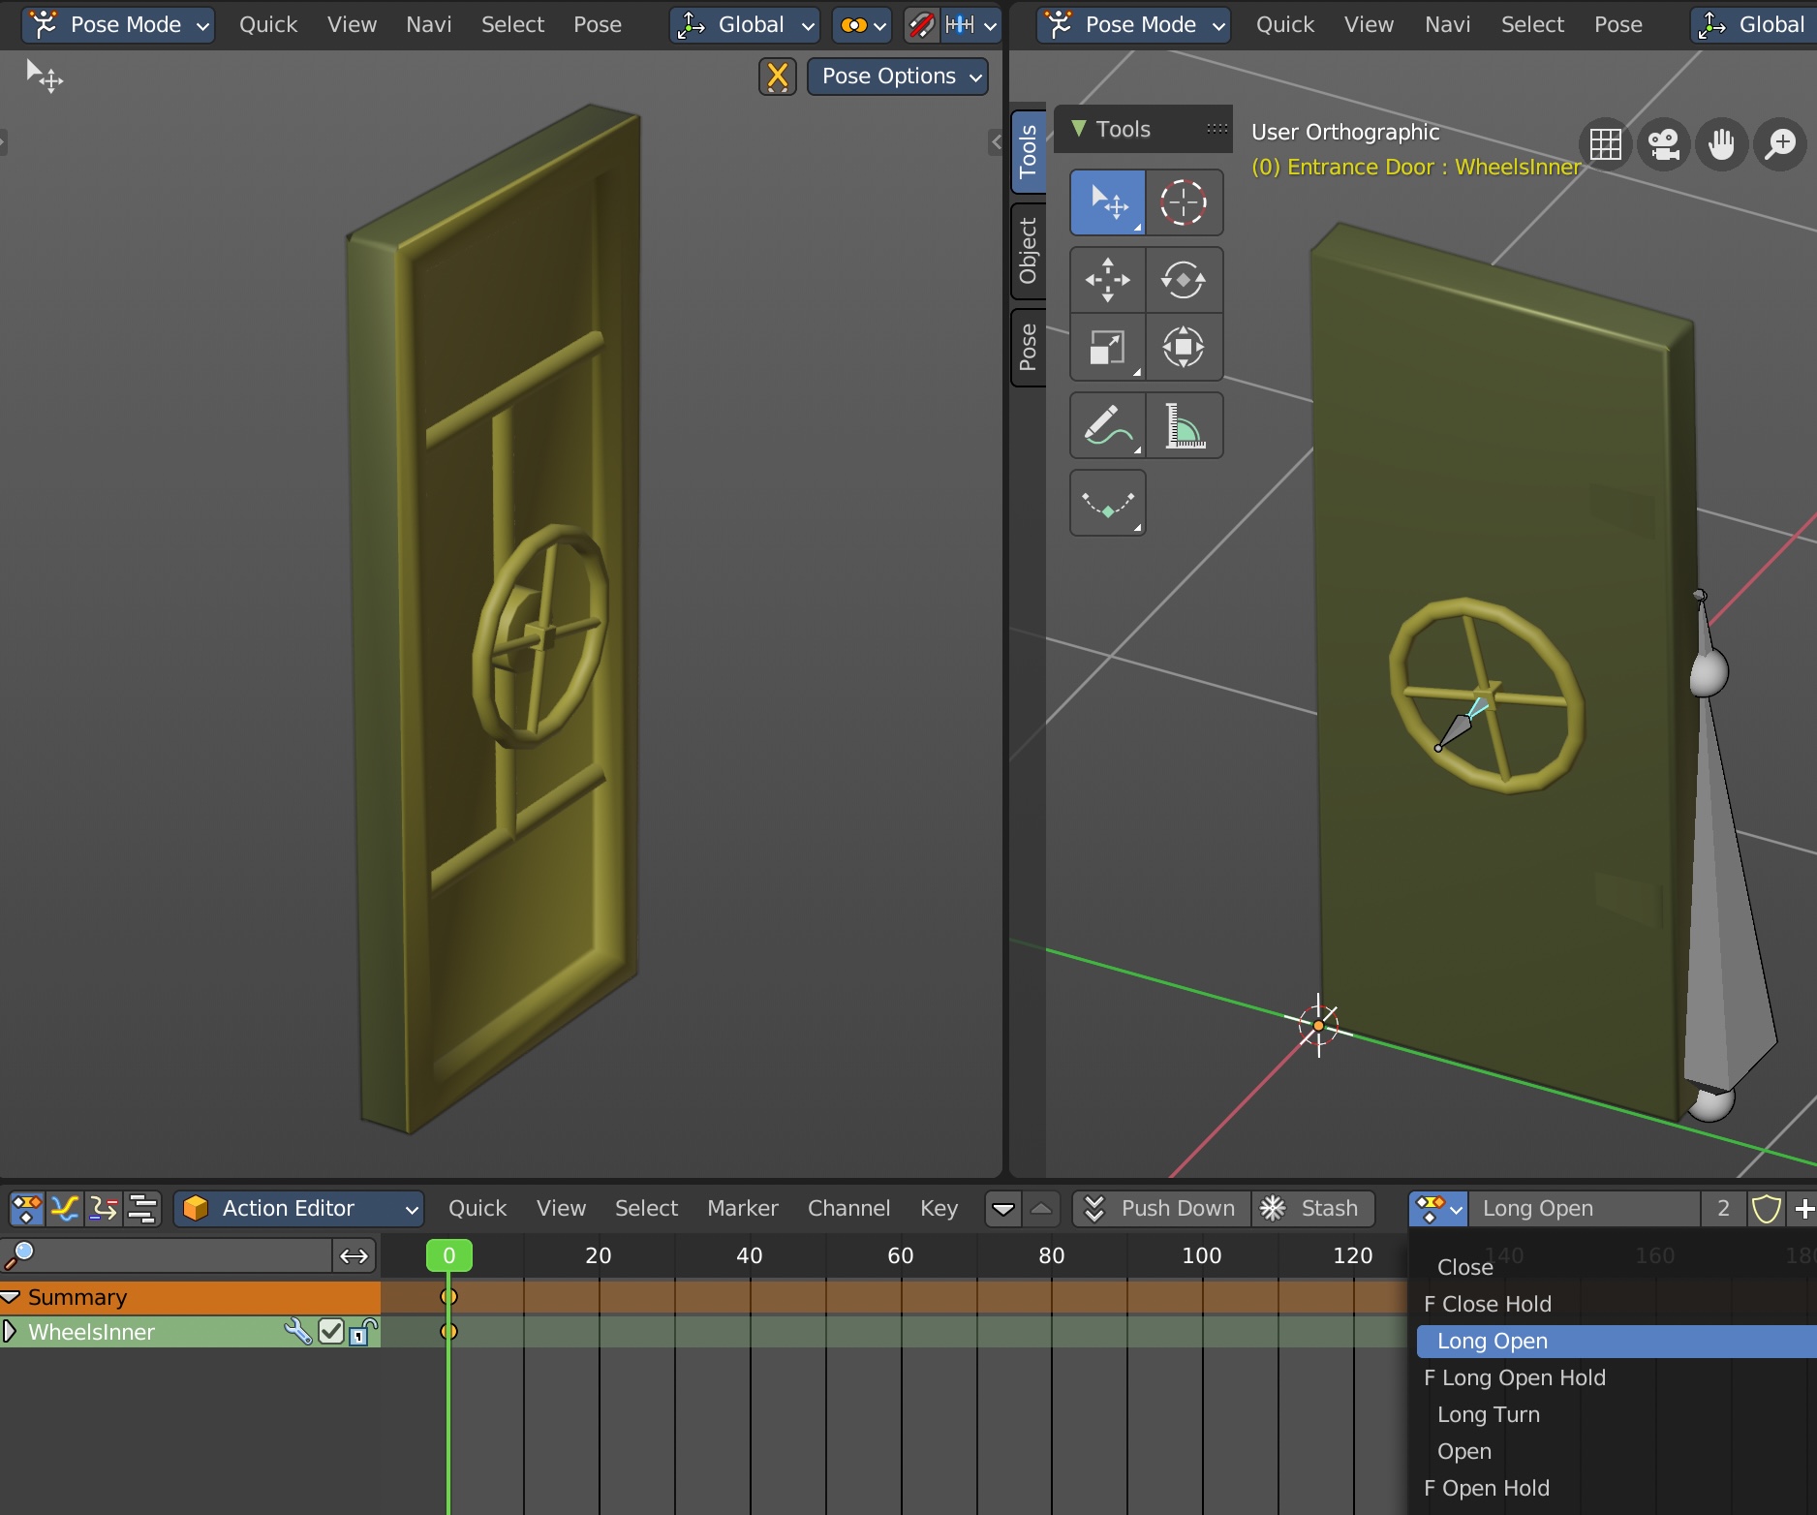Open Channel menu in Action Editor
Viewport: 1817px width, 1515px height.
pyautogui.click(x=848, y=1208)
